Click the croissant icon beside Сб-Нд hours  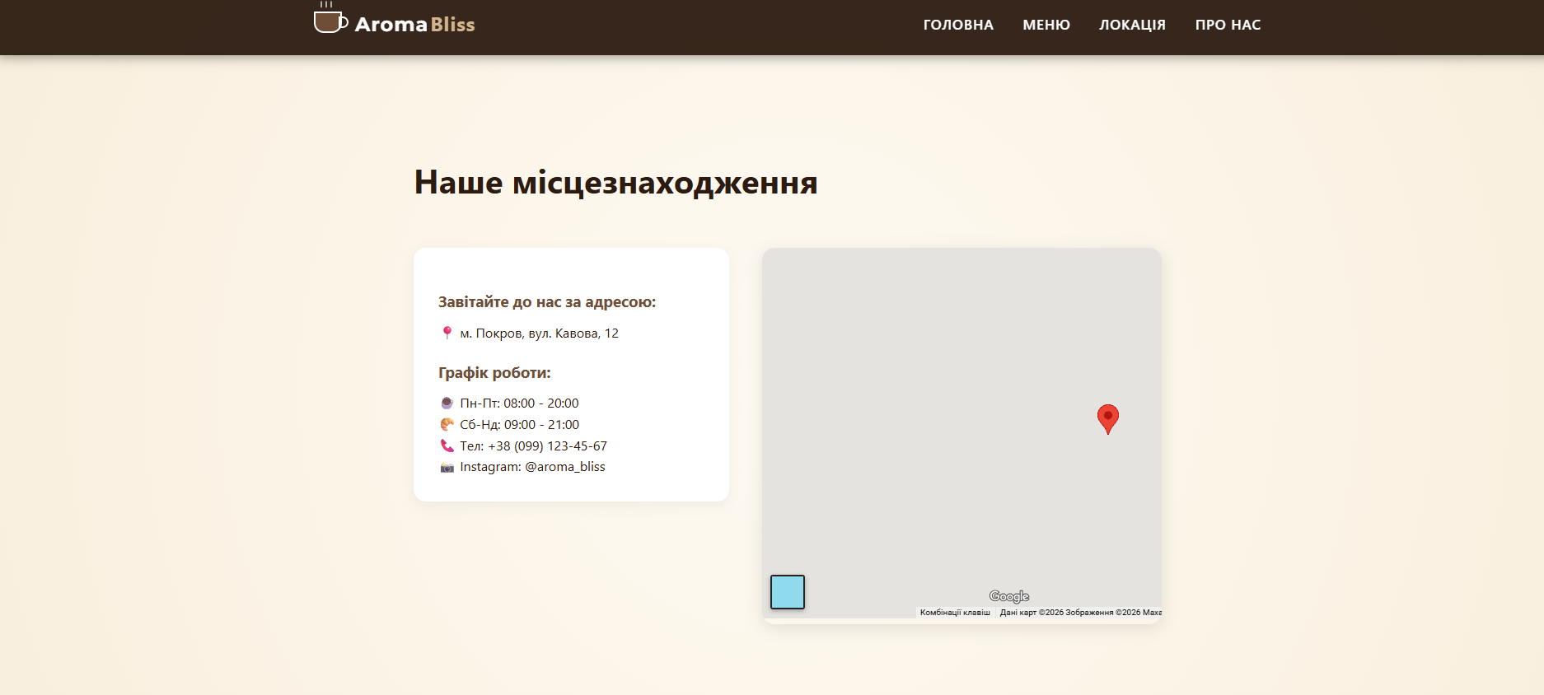(x=447, y=424)
